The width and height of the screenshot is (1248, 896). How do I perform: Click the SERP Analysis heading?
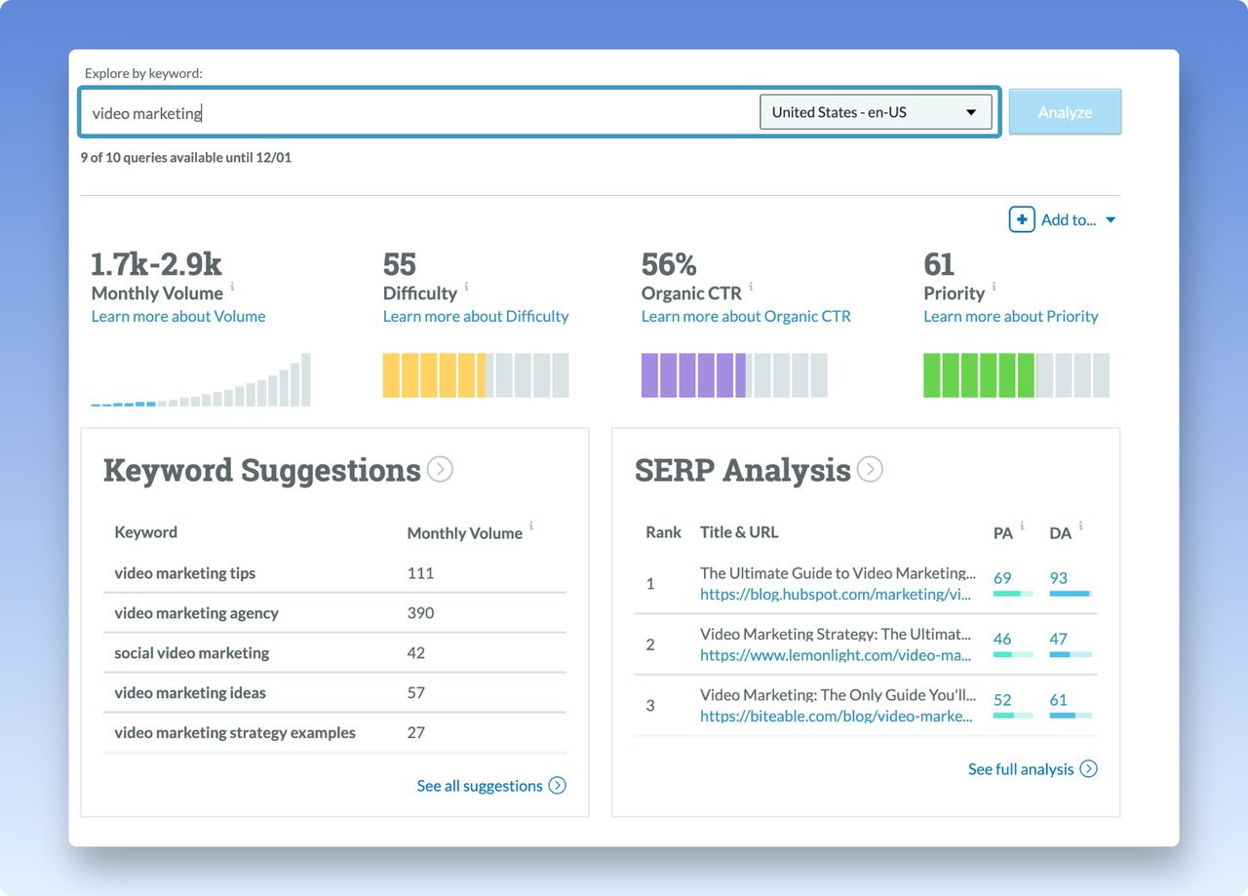click(x=743, y=470)
